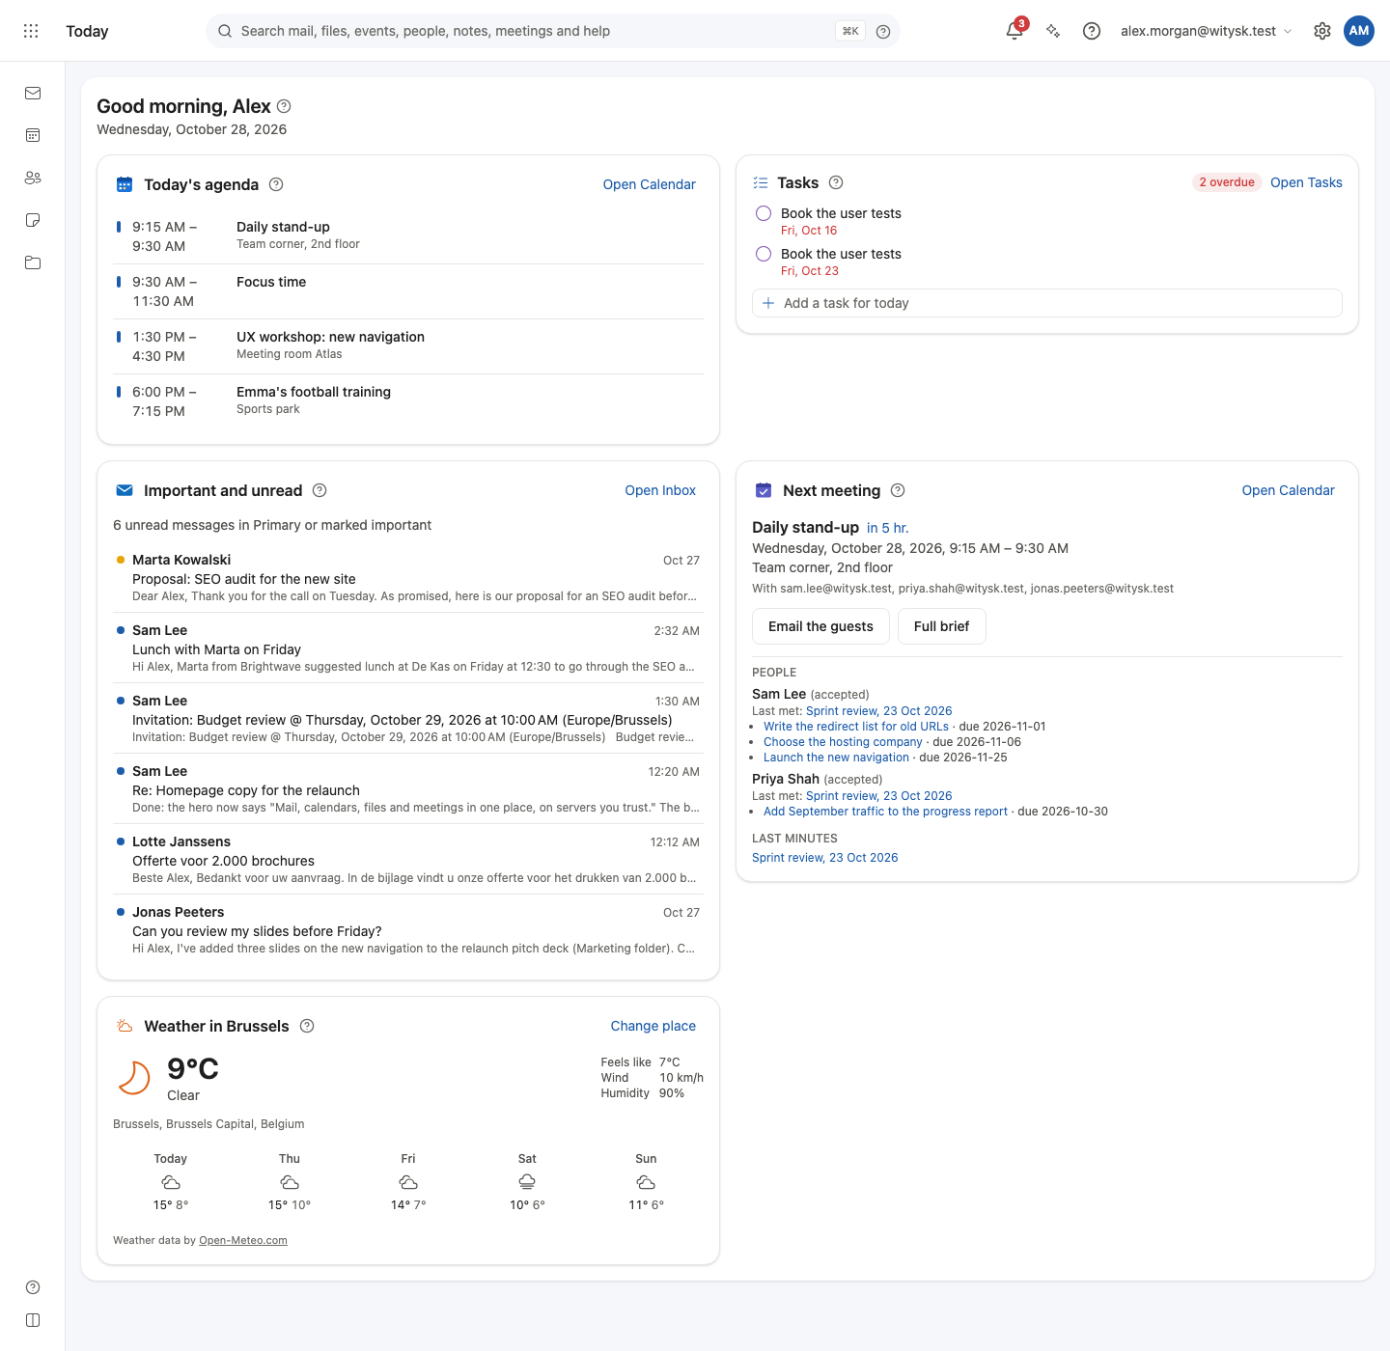This screenshot has width=1390, height=1351.
Task: Open Marta Kowalski's SEO audit proposal email
Action: (408, 578)
